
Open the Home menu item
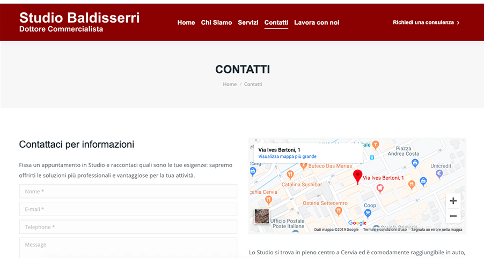tap(186, 22)
